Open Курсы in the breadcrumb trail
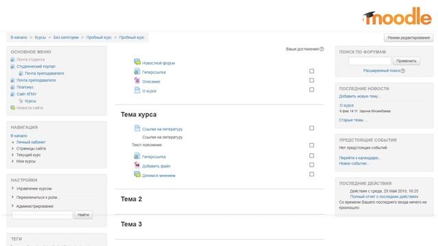This screenshot has width=438, height=246. (40, 38)
